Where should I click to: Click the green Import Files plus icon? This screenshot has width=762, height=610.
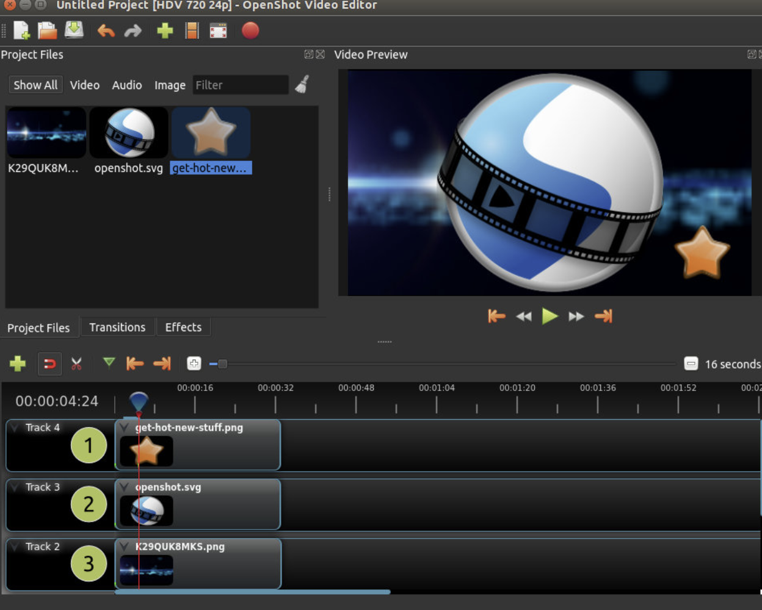(x=165, y=30)
